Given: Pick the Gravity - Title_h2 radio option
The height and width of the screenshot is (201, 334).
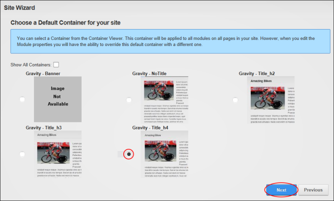Looking at the screenshot, I should [x=235, y=100].
